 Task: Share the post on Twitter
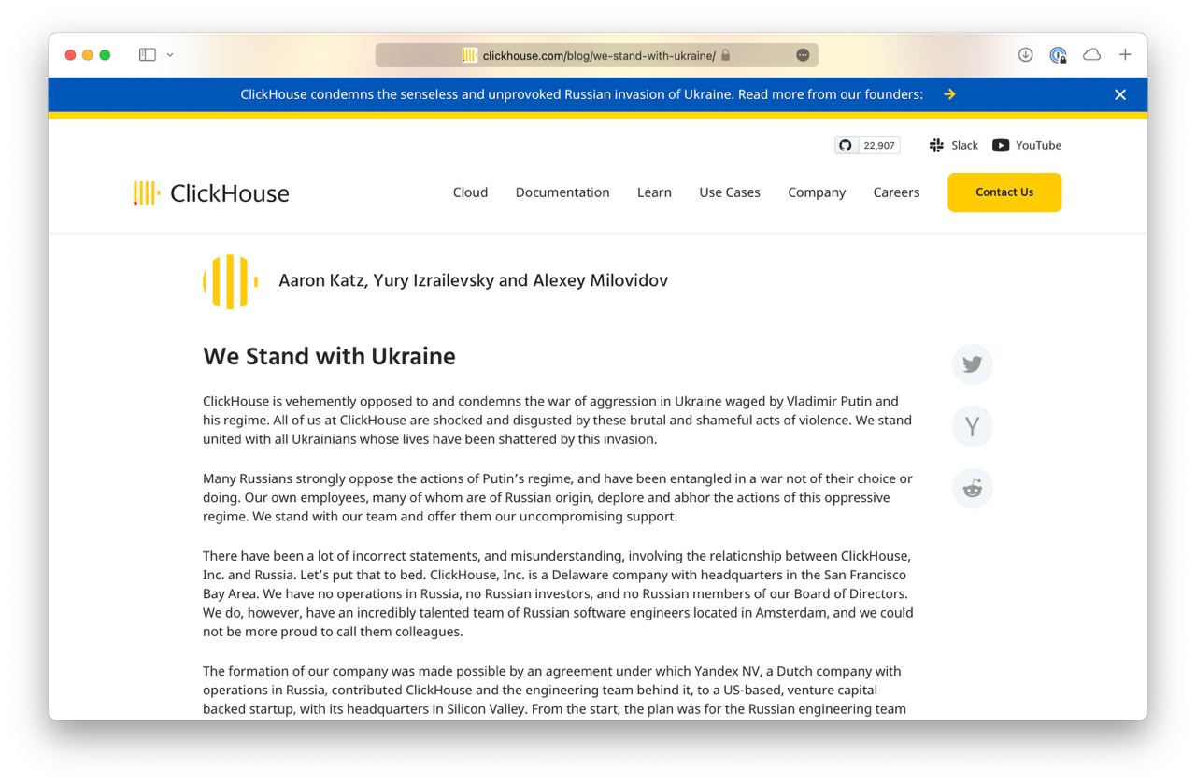[x=973, y=364]
